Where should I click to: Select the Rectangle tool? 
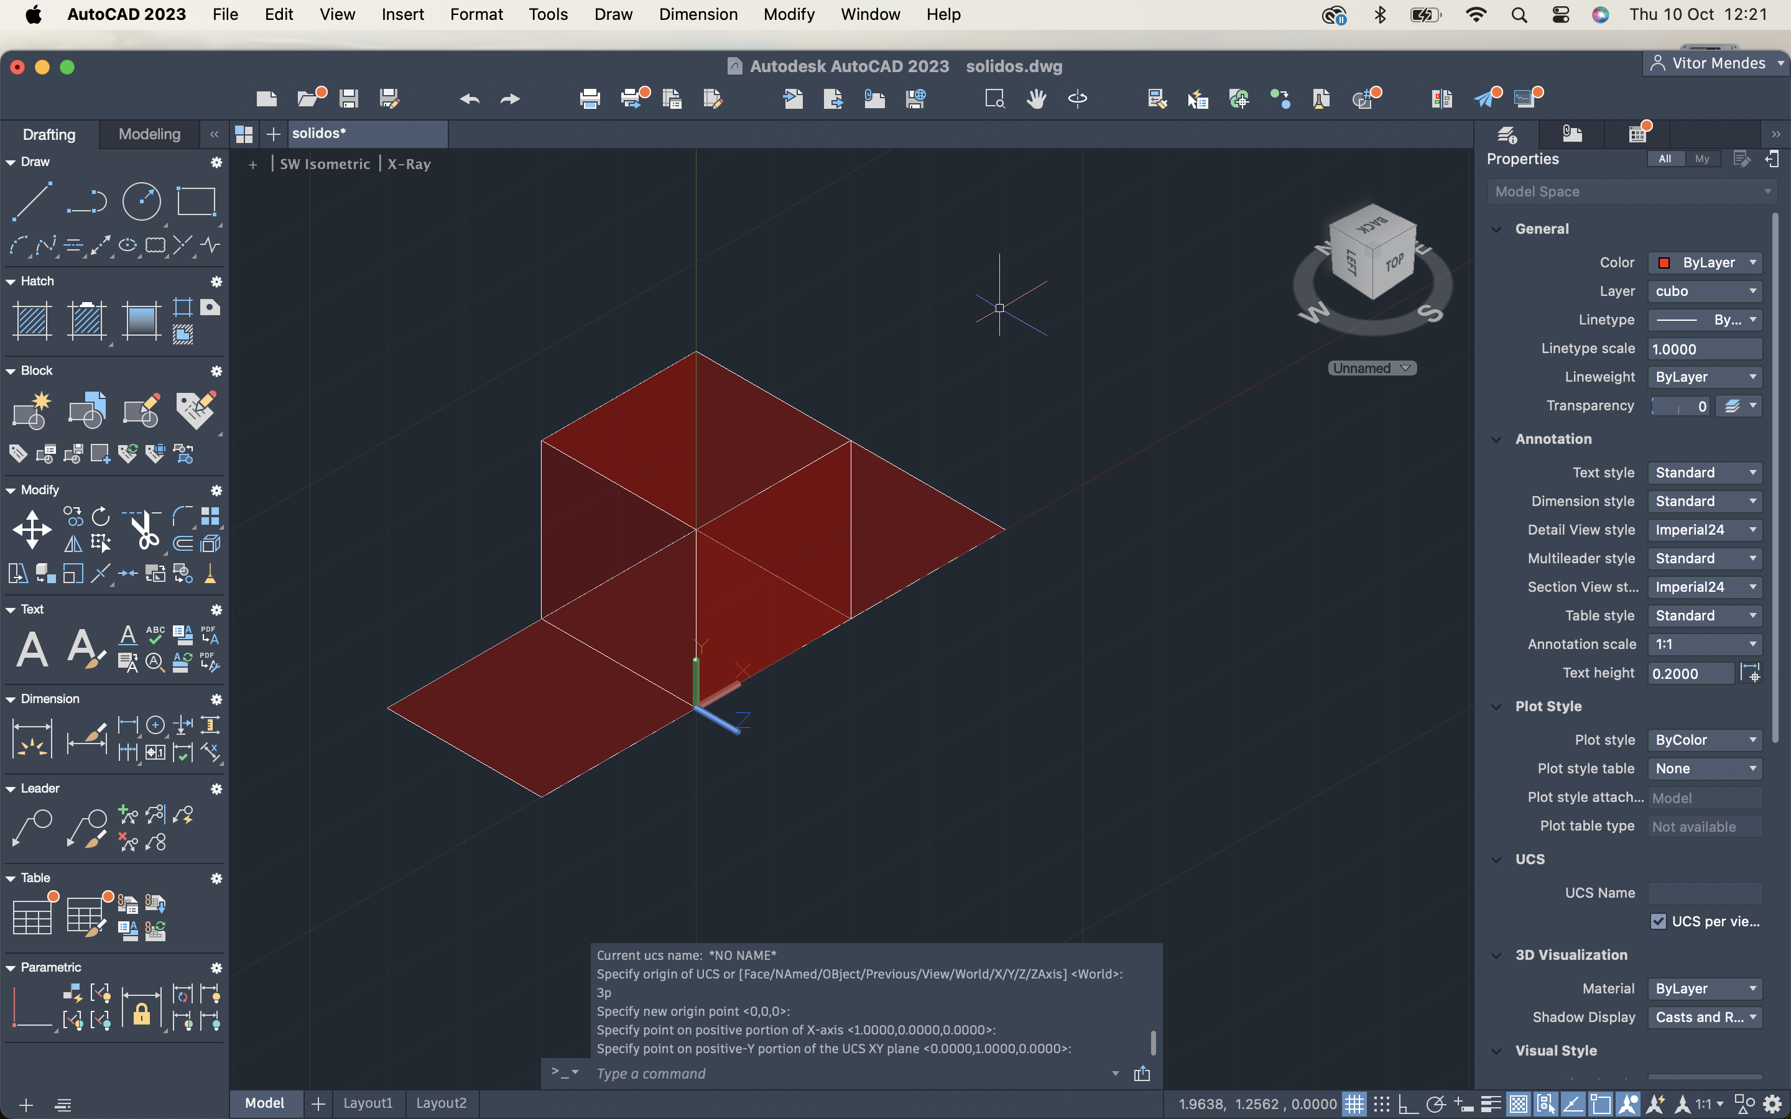[196, 201]
